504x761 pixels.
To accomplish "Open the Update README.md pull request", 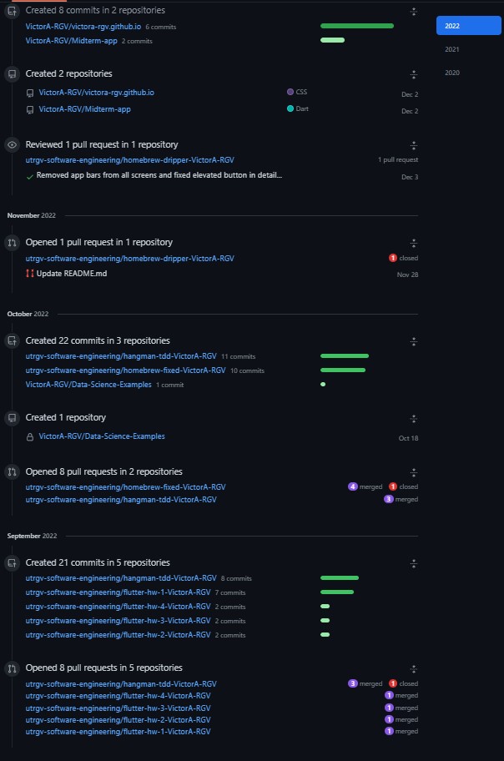I will tap(71, 274).
